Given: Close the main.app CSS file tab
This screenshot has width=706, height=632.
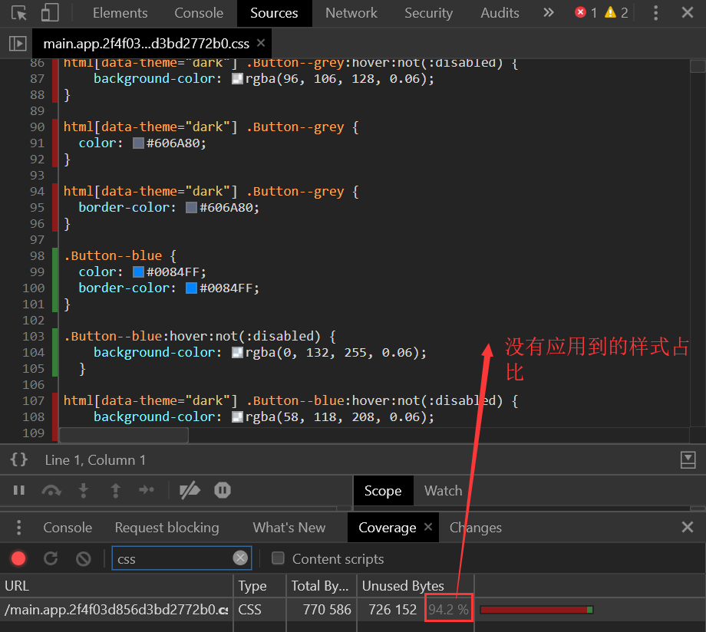Looking at the screenshot, I should pos(261,43).
